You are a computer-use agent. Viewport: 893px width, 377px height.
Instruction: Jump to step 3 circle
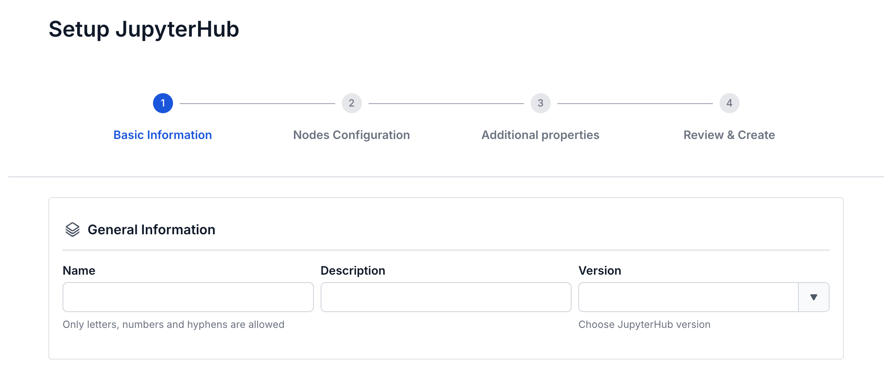[x=541, y=103]
